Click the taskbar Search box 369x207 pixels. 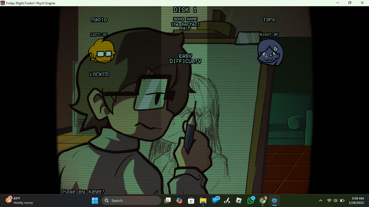pyautogui.click(x=131, y=201)
